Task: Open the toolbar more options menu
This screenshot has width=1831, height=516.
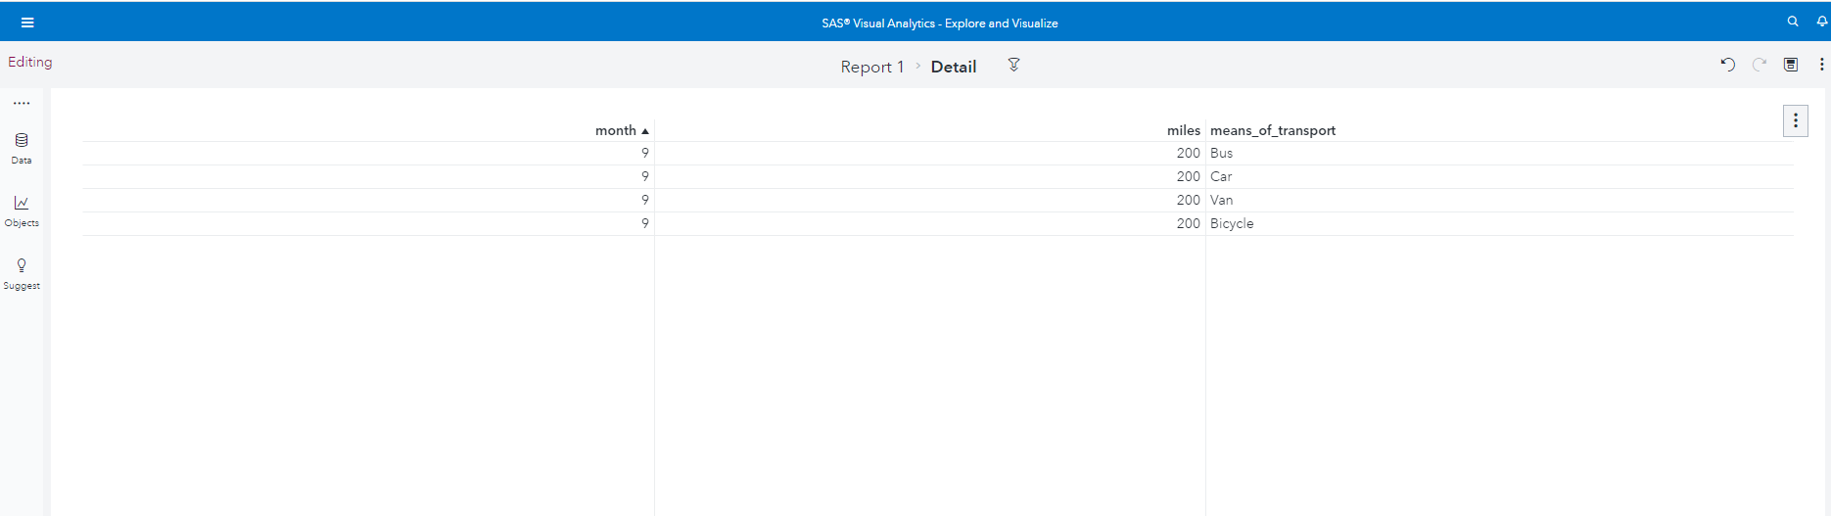Action: pos(1821,65)
